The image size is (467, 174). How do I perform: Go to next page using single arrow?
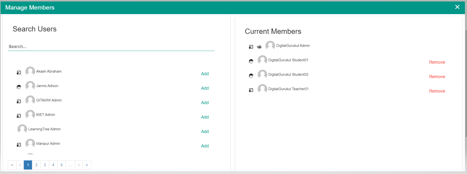(79, 165)
